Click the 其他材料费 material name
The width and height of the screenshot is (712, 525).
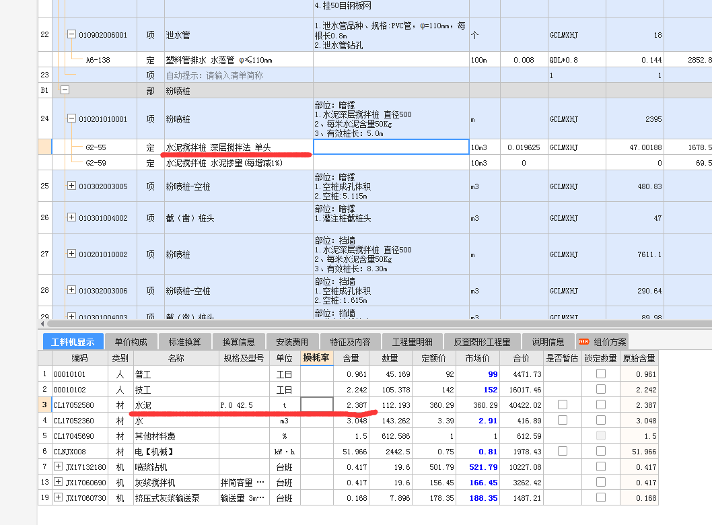tap(155, 435)
